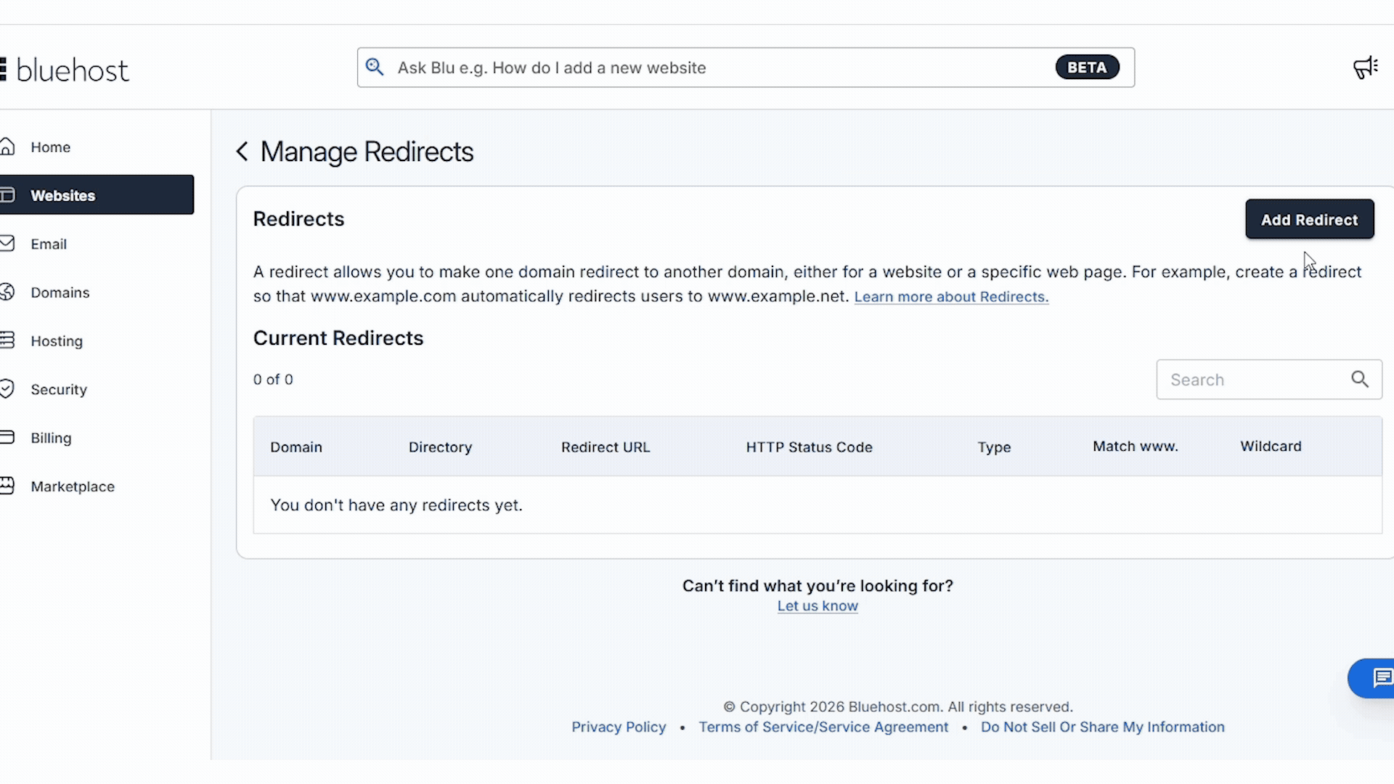
Task: Go back using the arrow beside Manage Redirects
Action: 242,152
